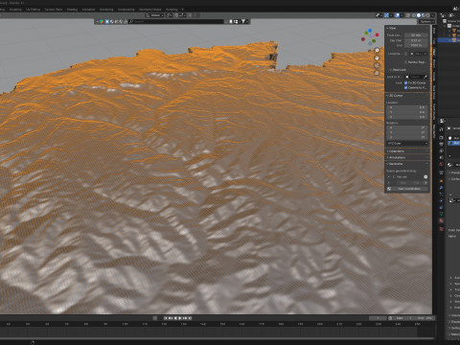460x345 pixels.
Task: Open the overlays dropdown arrow
Action: 402,15
